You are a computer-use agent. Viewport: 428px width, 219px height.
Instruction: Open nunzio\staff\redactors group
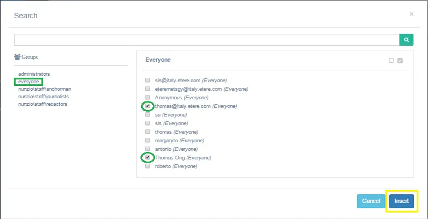pos(43,104)
